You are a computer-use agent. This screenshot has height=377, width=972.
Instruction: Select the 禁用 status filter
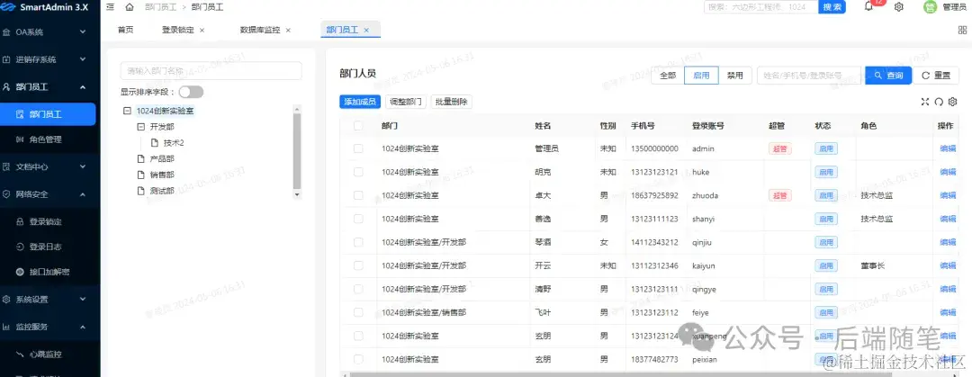pyautogui.click(x=735, y=75)
